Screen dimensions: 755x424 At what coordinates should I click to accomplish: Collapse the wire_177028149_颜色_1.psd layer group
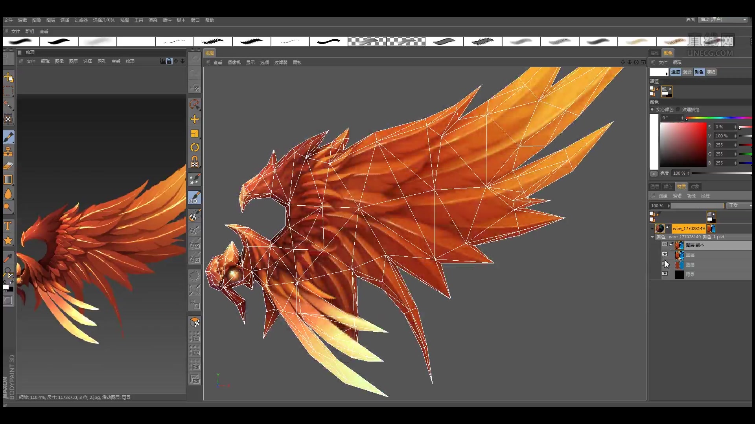coord(652,237)
